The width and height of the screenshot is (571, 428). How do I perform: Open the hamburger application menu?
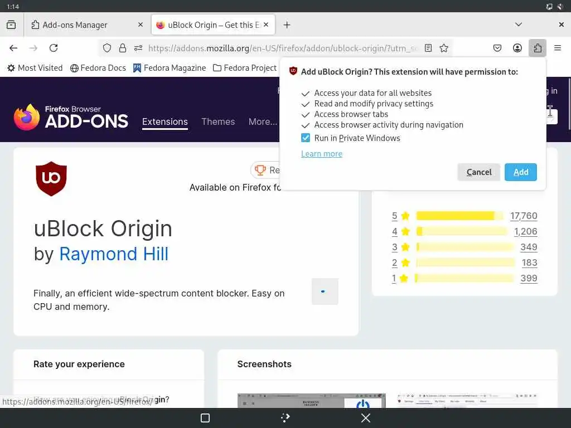click(557, 48)
